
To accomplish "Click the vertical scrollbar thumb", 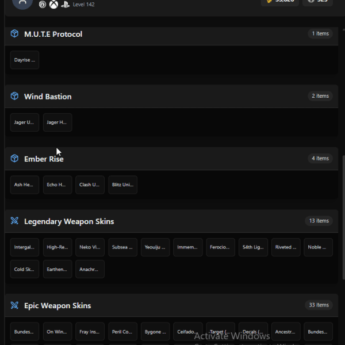I will 344,217.
